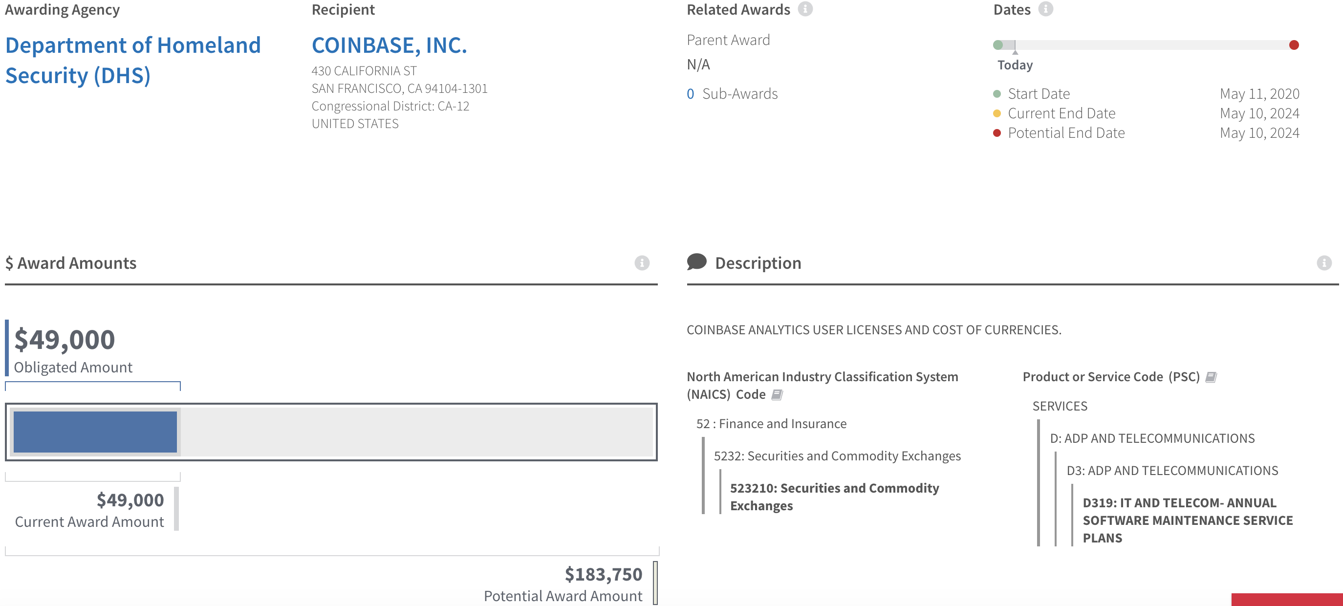Click the Award Amounts section heading
The height and width of the screenshot is (606, 1343).
71,263
